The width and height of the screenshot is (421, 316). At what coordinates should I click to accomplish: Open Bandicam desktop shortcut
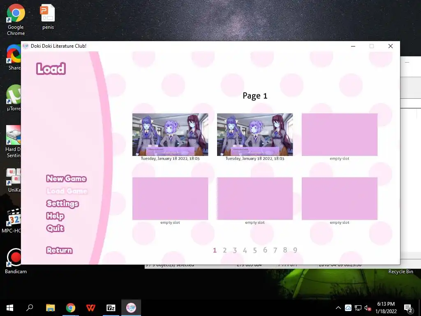(x=16, y=261)
